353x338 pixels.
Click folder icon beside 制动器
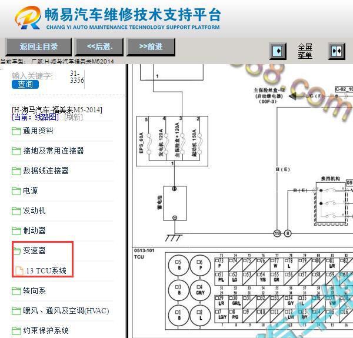[16, 231]
